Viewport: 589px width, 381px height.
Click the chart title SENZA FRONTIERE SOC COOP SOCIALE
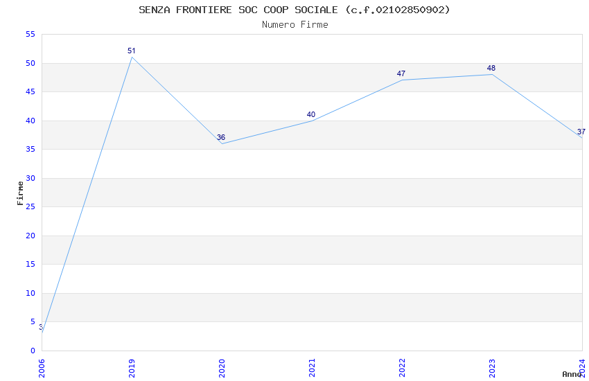click(x=294, y=10)
